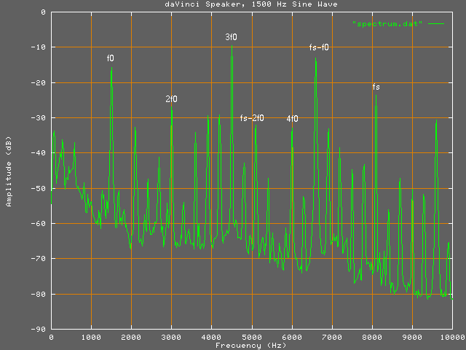Click the -40 y-axis tick label
The image size is (466, 350).
39,152
